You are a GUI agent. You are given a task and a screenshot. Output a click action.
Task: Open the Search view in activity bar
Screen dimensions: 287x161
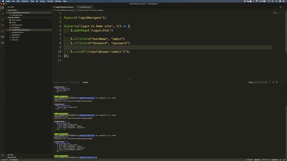pos(3,13)
